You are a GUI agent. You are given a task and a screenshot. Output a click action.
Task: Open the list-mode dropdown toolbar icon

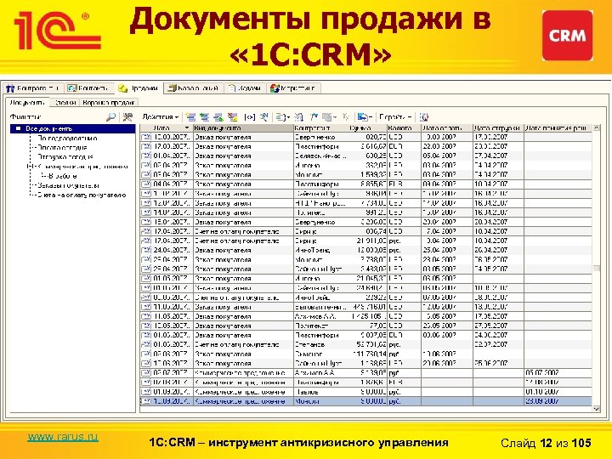click(x=282, y=116)
